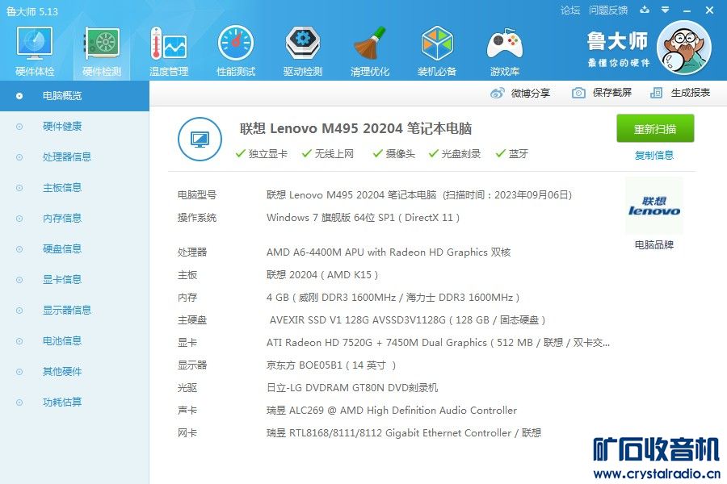Click the 鲁大师 mascot avatar
This screenshot has height=484, width=727.
pos(684,48)
